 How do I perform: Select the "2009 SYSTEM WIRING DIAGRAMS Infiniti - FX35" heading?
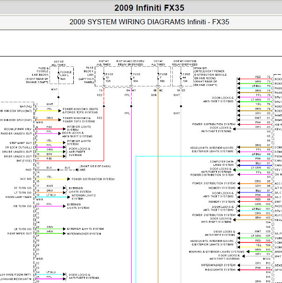pyautogui.click(x=149, y=22)
